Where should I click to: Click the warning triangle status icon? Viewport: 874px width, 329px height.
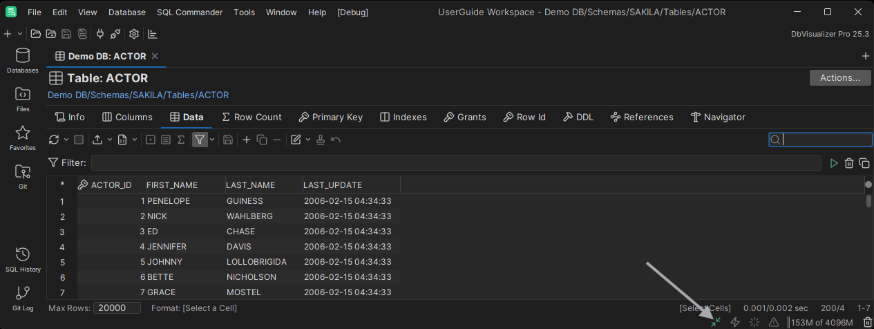[774, 322]
